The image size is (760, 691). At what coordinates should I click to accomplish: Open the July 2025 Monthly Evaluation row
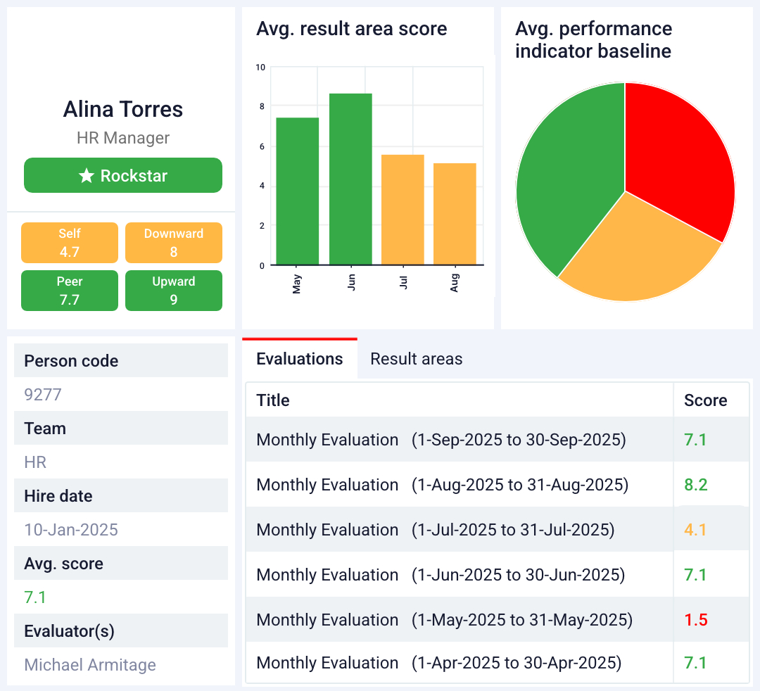click(435, 530)
